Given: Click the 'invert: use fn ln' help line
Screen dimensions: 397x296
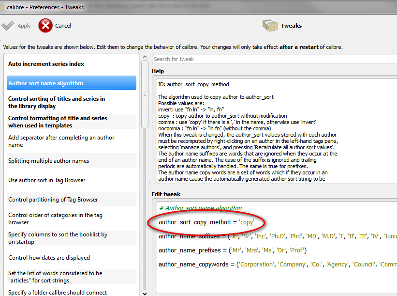Looking at the screenshot, I should click(191, 109).
